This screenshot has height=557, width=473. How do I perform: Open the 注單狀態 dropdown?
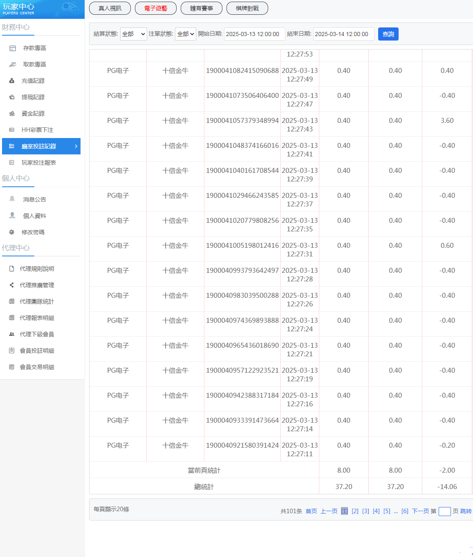tap(185, 34)
